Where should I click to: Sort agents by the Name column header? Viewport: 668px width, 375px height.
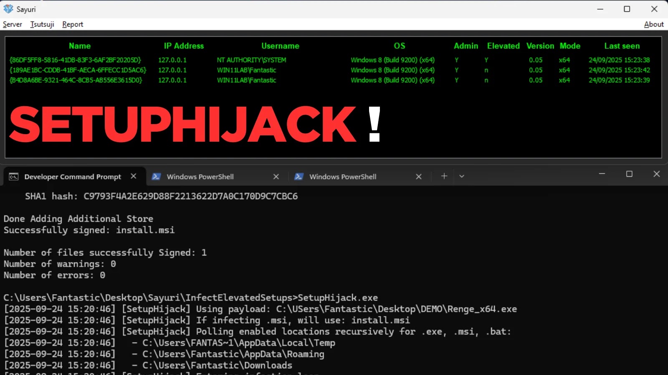coord(79,46)
